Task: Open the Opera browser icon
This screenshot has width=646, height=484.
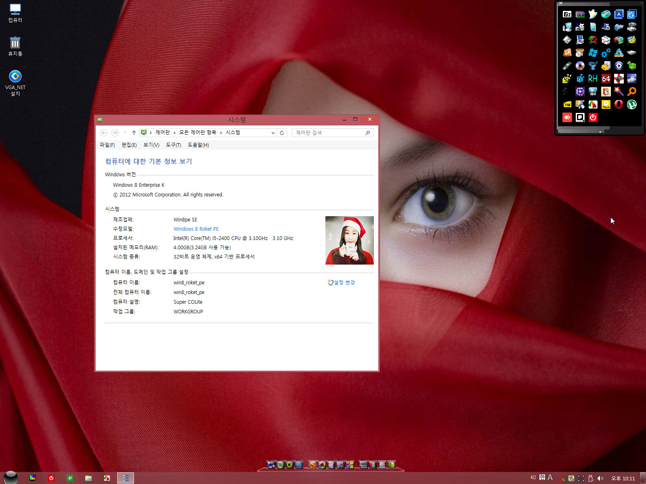Action: (619, 104)
